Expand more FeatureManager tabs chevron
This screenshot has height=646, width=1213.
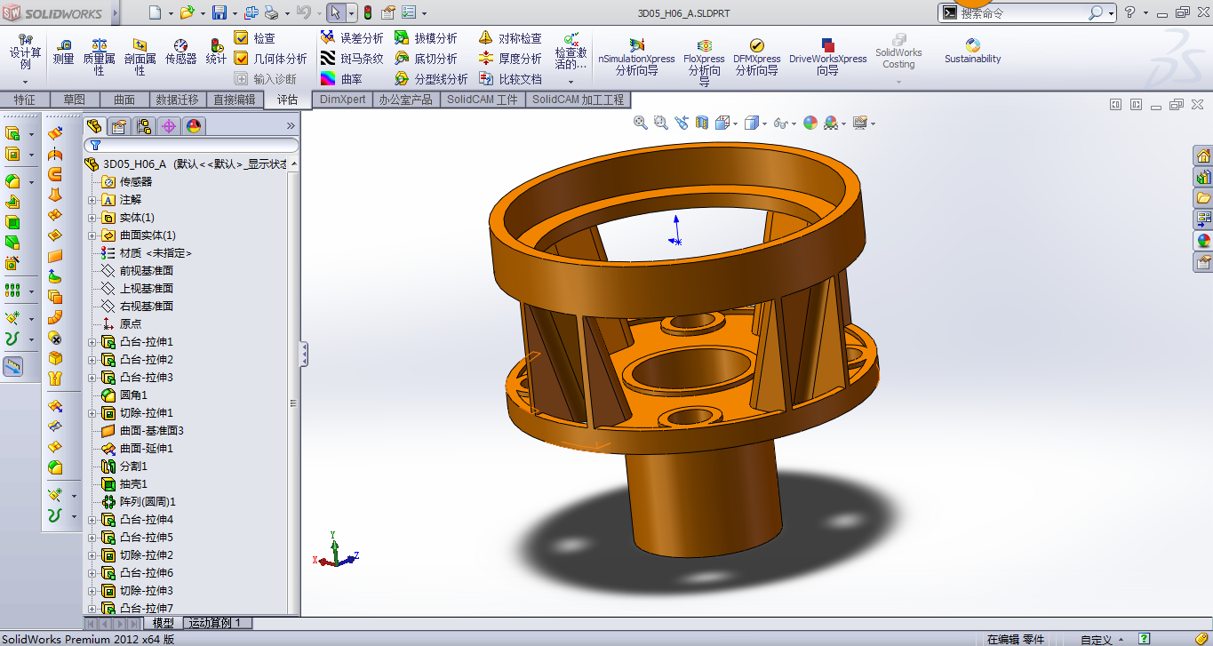point(291,126)
